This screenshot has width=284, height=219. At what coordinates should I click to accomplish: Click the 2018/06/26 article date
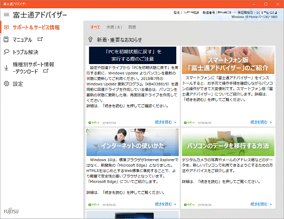coord(109,205)
